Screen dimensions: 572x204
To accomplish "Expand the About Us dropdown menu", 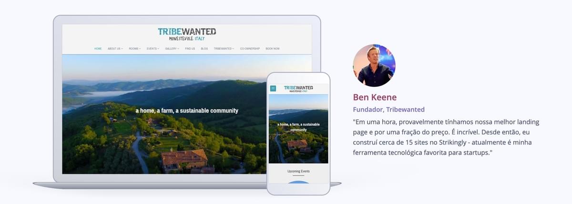I will pyautogui.click(x=115, y=49).
